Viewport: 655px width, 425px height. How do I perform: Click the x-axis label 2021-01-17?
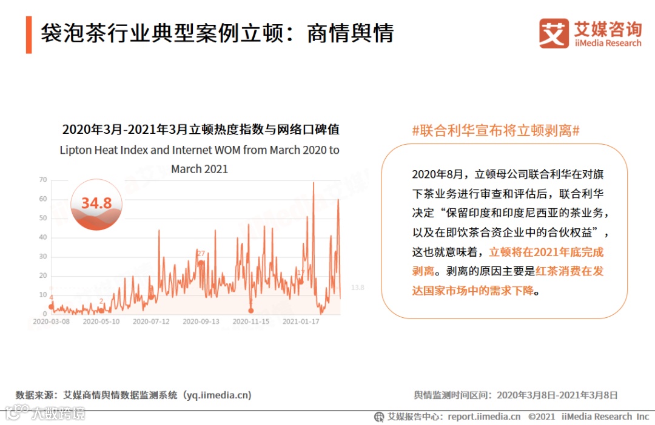tap(301, 321)
